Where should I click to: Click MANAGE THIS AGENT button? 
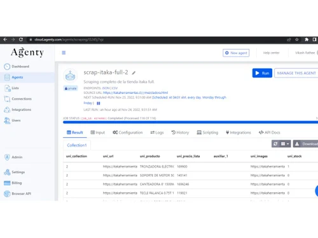296,73
